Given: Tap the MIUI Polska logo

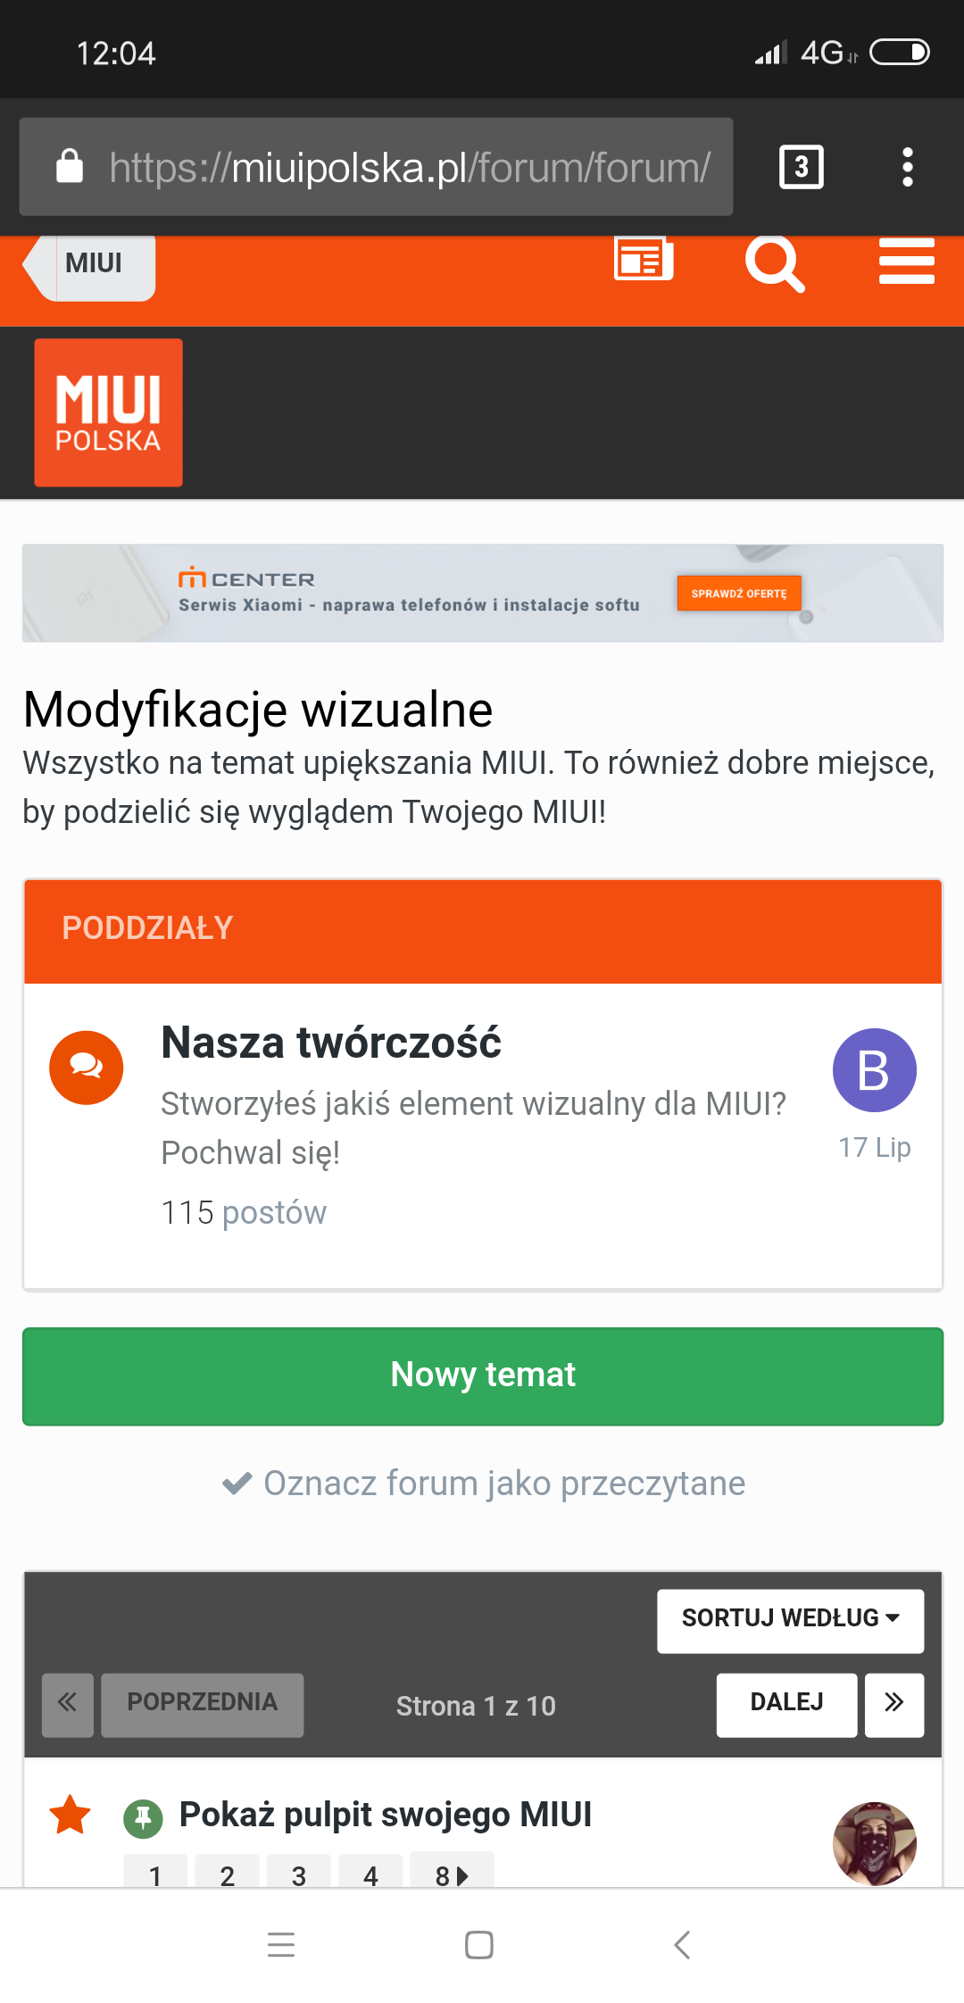Looking at the screenshot, I should [x=108, y=412].
